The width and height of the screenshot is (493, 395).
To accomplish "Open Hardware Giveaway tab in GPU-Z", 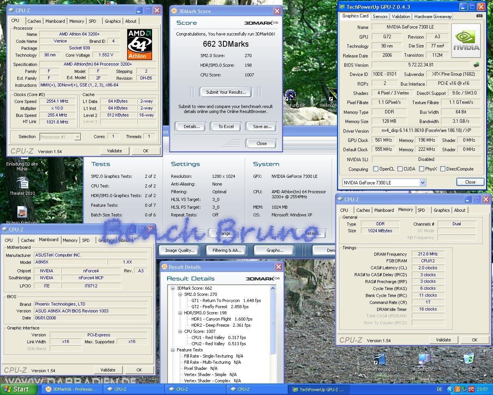I will [x=433, y=17].
